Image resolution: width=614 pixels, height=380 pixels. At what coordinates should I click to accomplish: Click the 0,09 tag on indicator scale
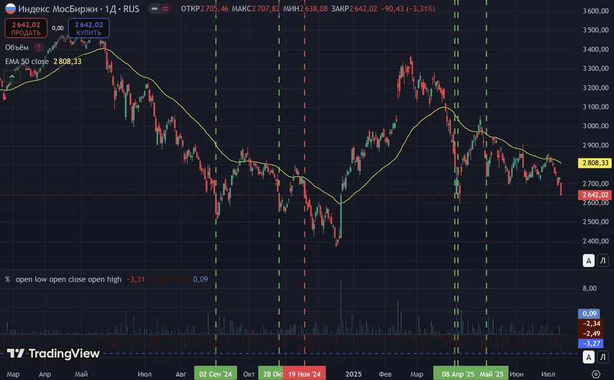[589, 313]
